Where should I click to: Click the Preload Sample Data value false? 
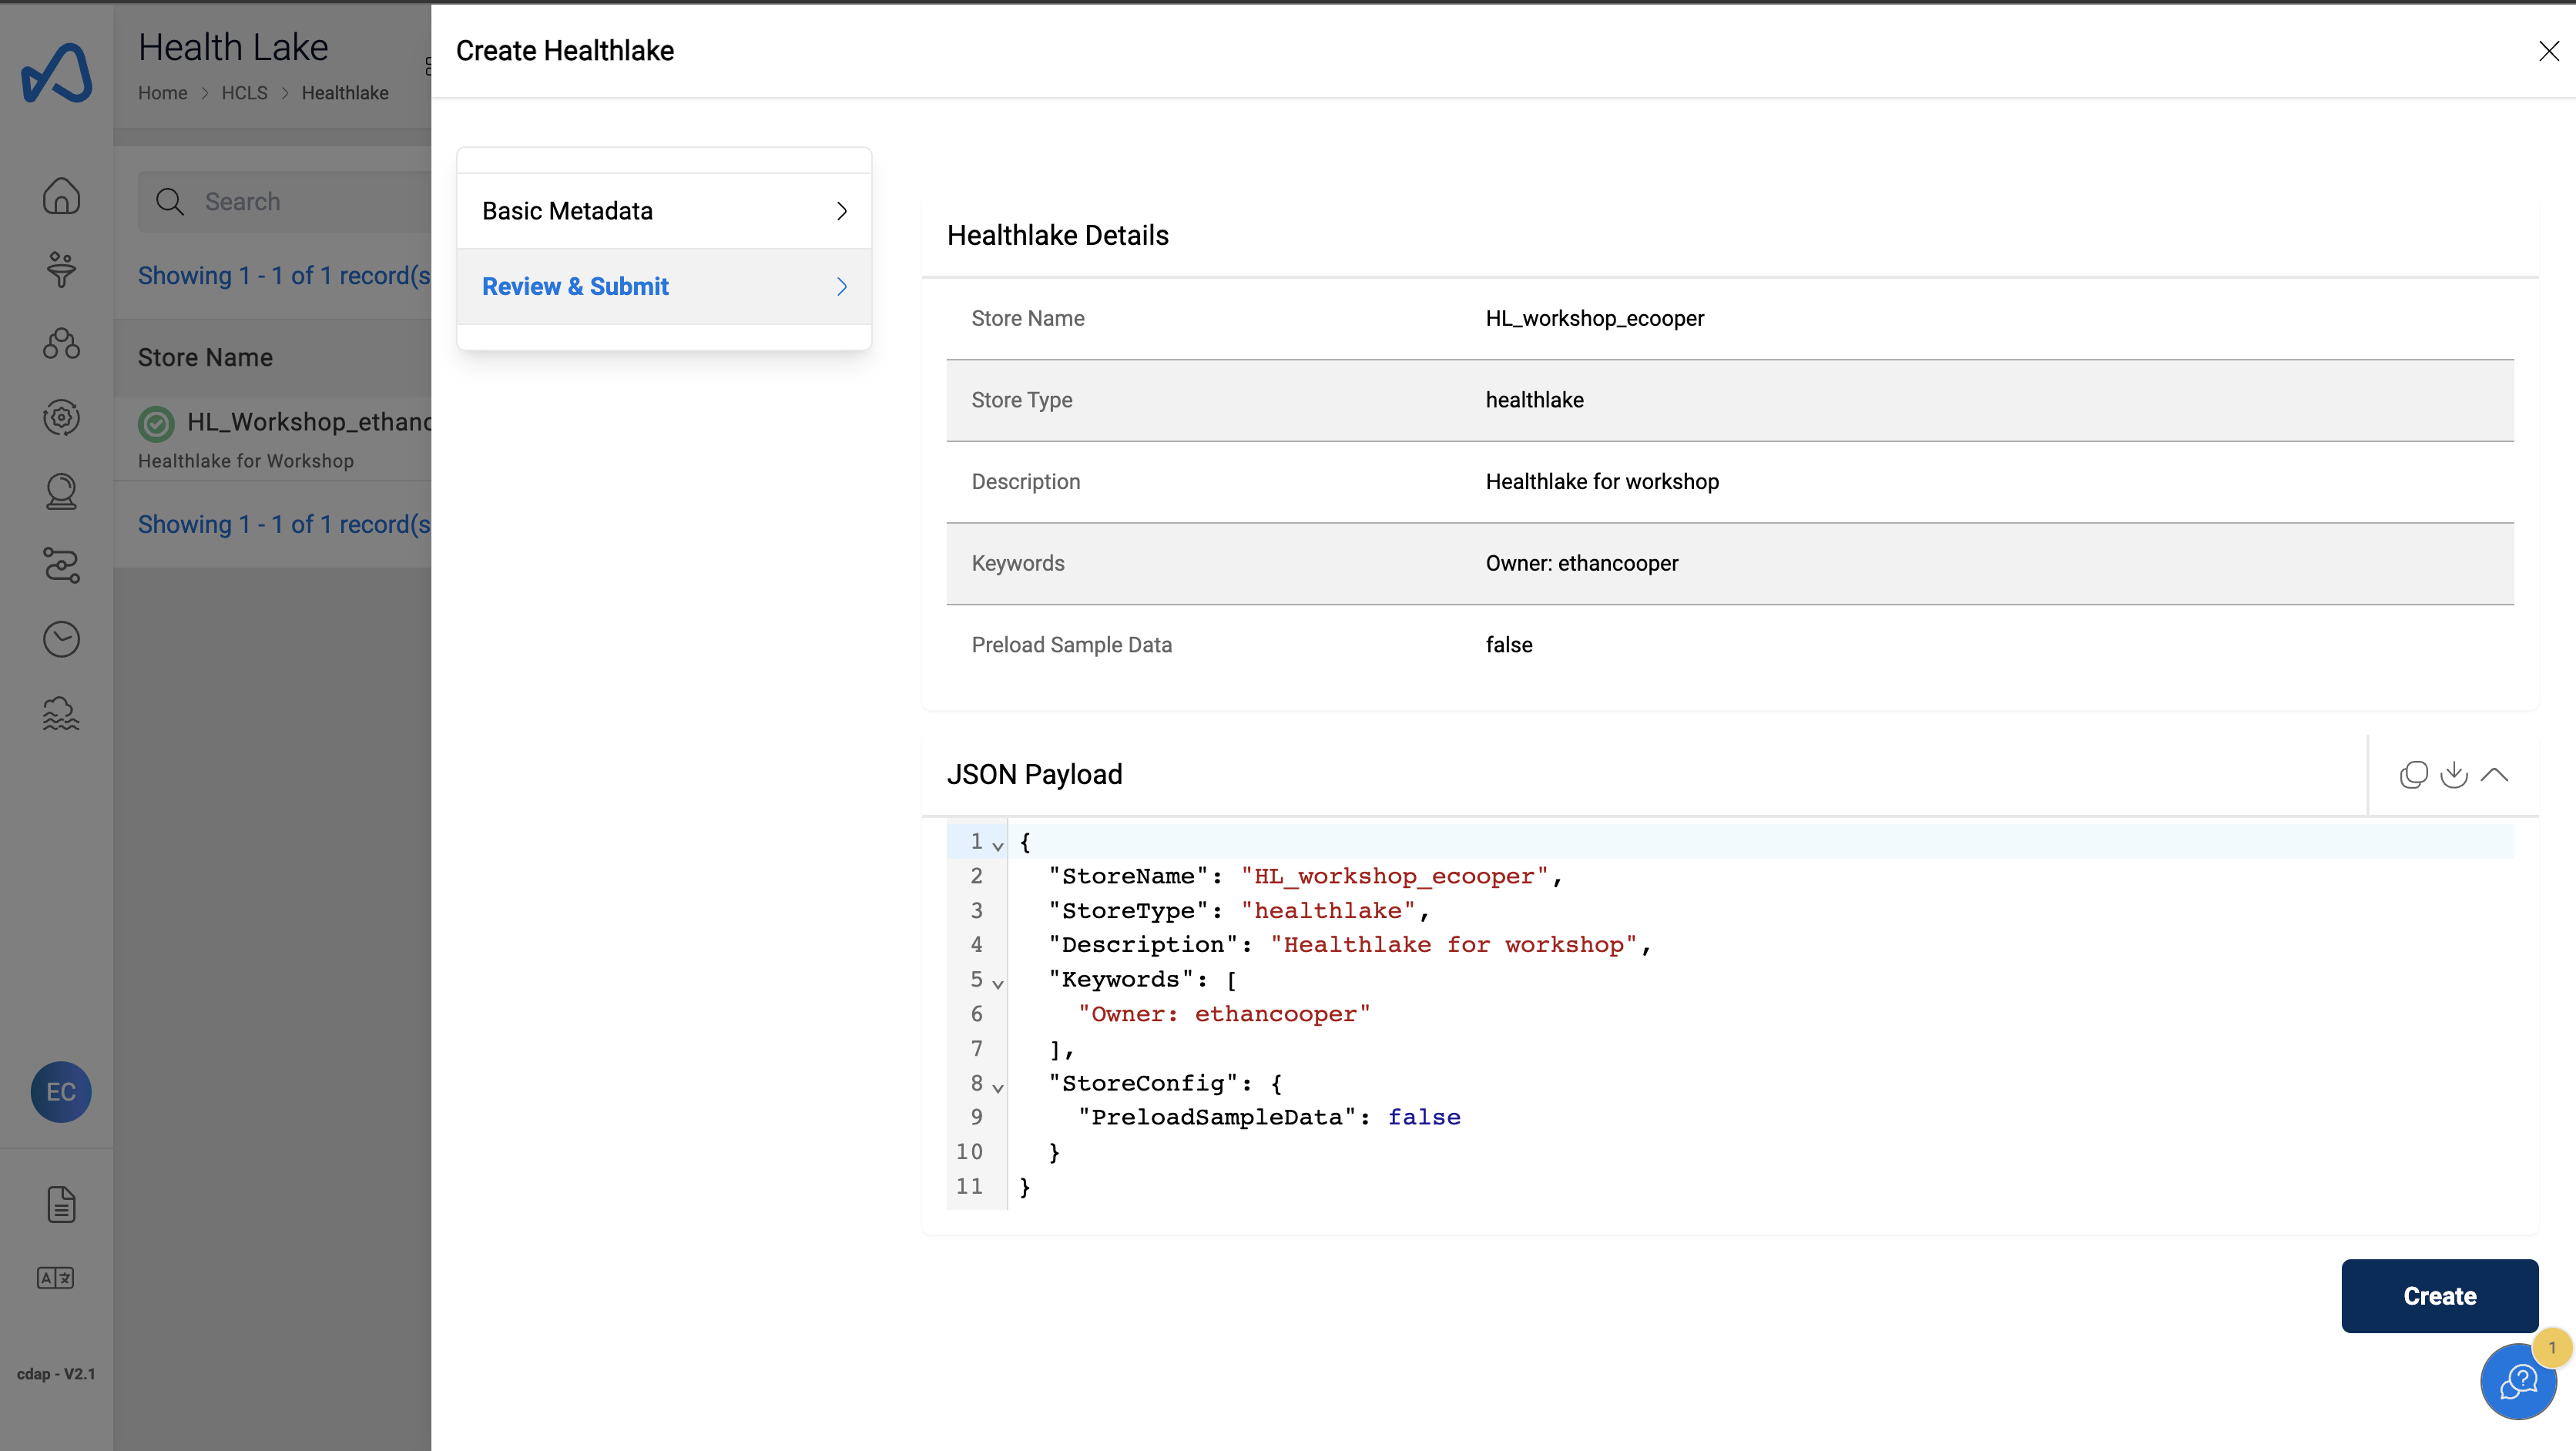coord(1508,645)
